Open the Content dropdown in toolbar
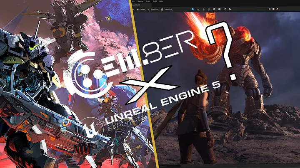 141,9
